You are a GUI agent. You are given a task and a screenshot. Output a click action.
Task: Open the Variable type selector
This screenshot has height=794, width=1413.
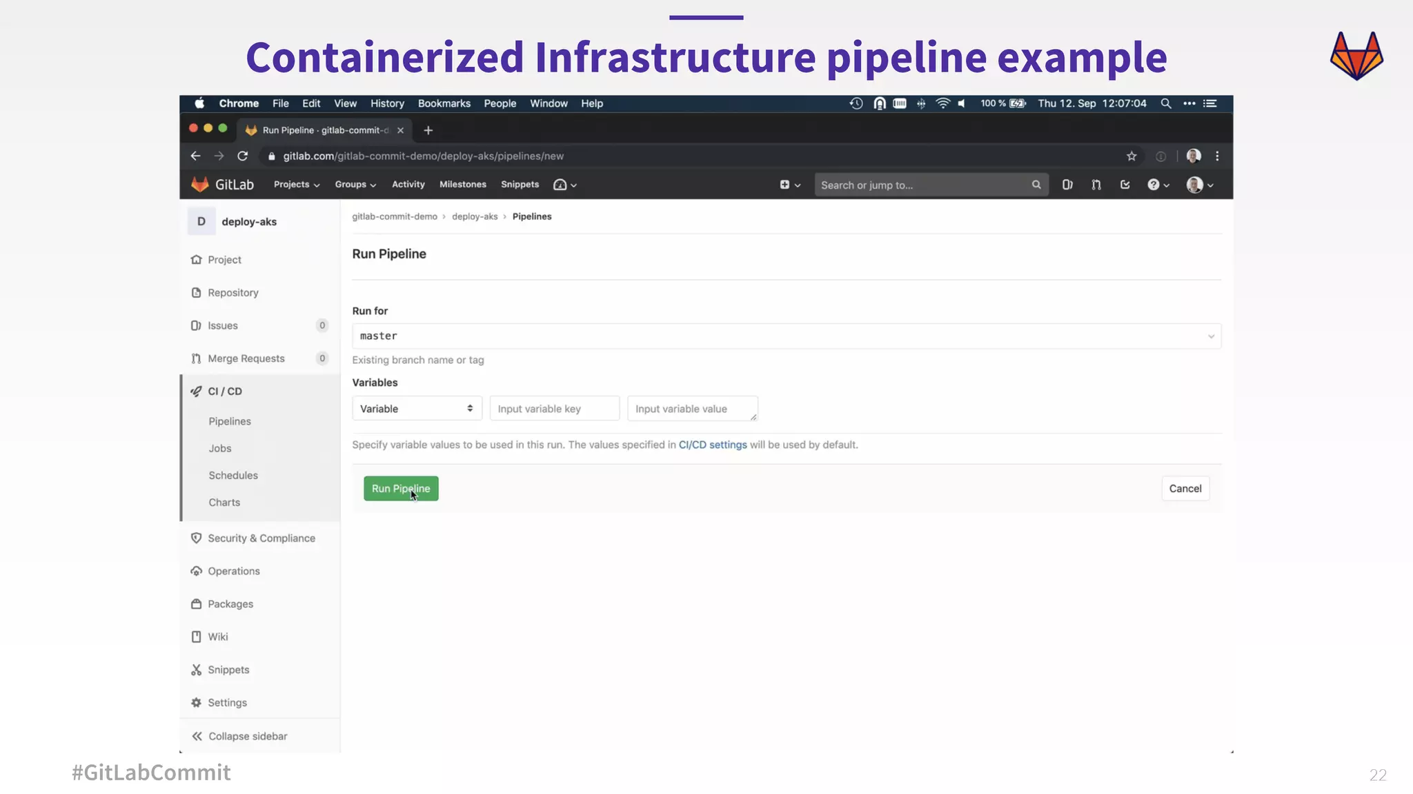point(417,409)
